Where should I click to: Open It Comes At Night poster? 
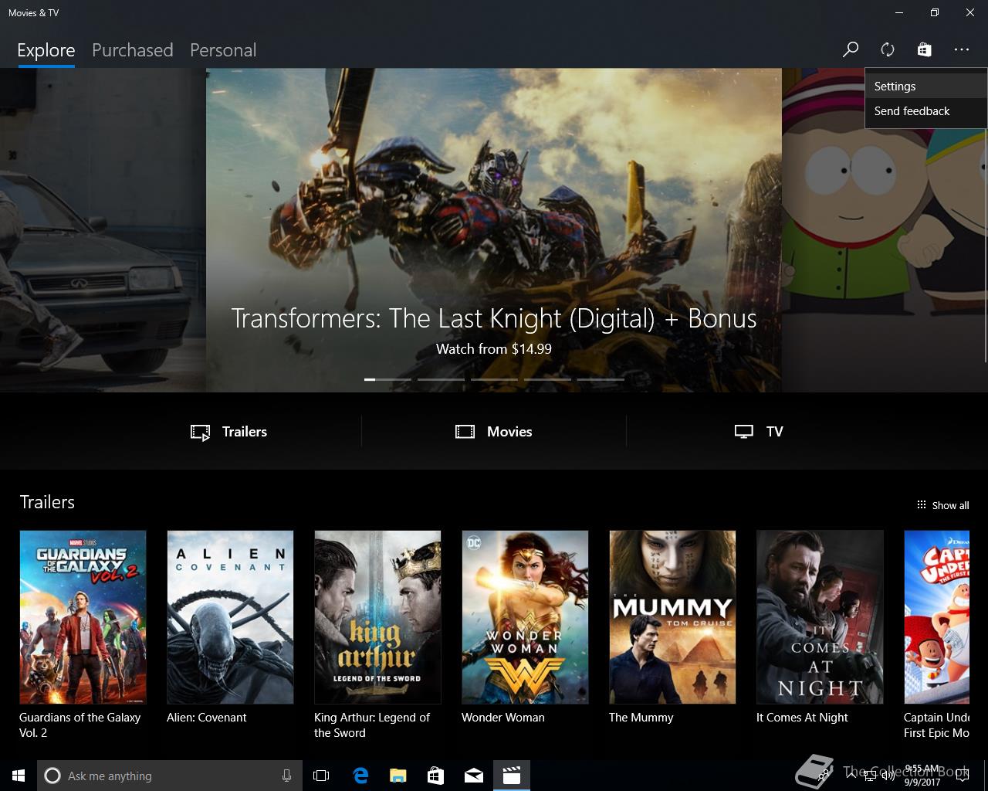tap(820, 617)
